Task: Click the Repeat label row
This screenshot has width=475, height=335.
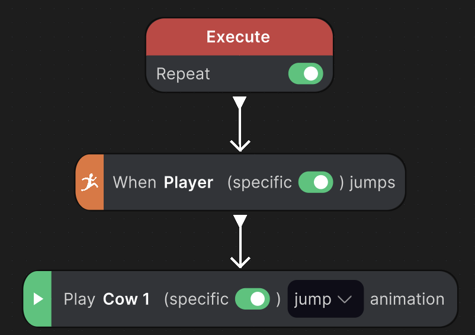Action: coord(239,73)
